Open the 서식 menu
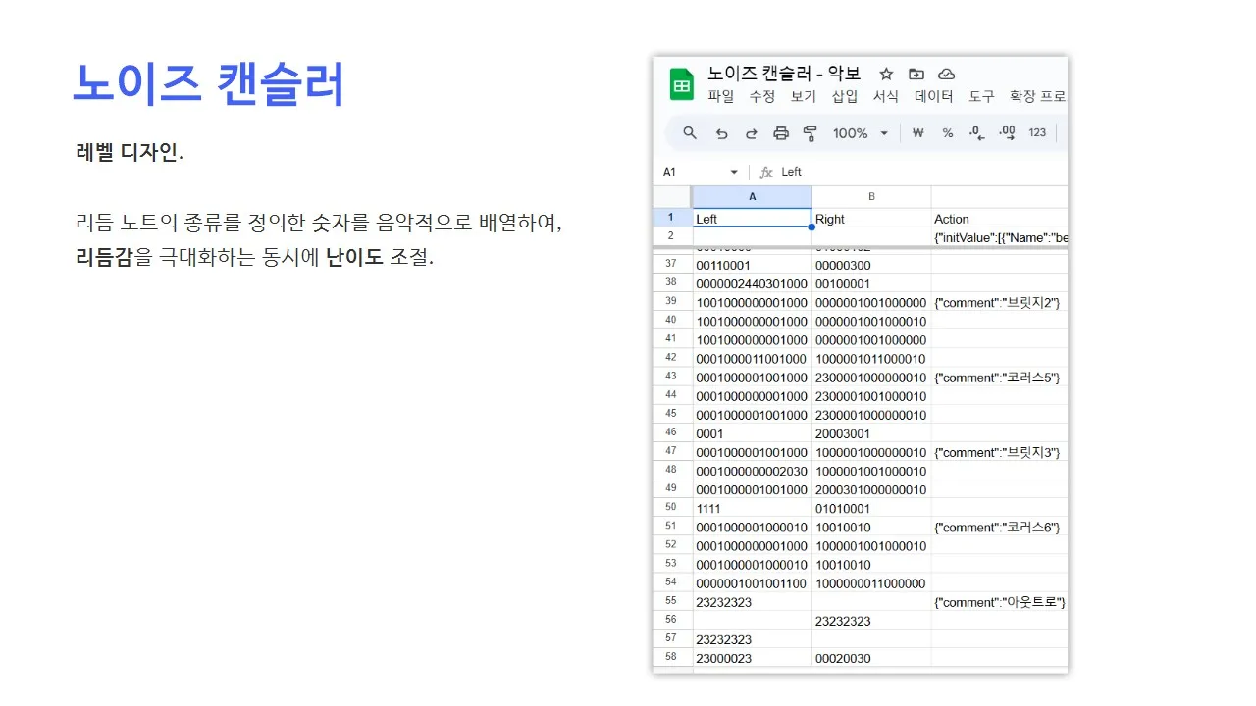1256x706 pixels. click(886, 96)
